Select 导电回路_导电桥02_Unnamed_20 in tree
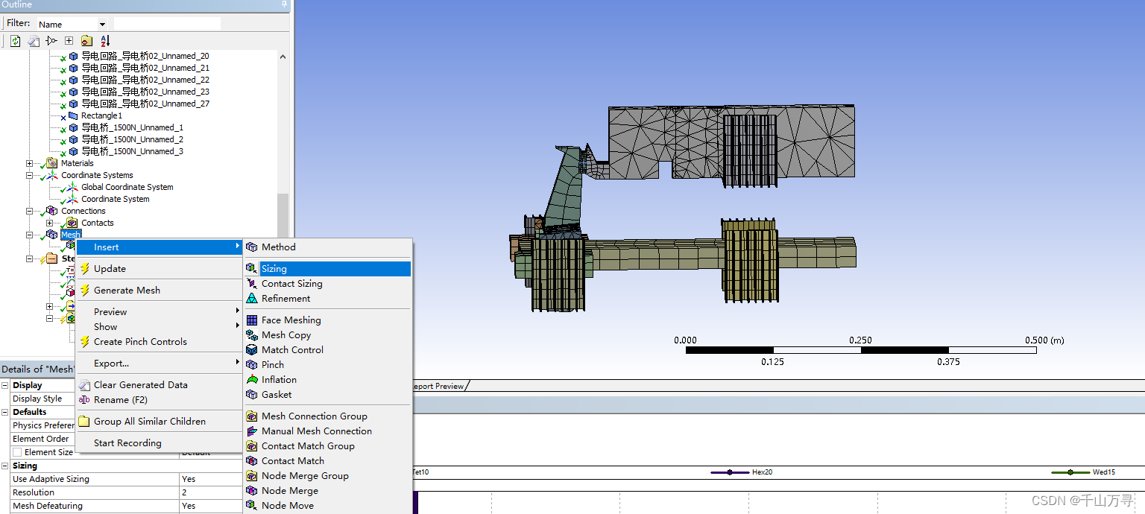The width and height of the screenshot is (1145, 514). tap(145, 56)
